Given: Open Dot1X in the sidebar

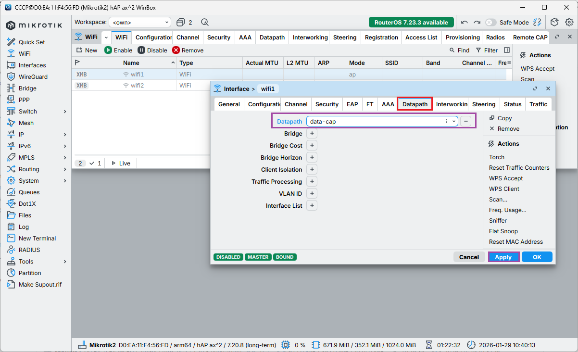Looking at the screenshot, I should (x=27, y=204).
